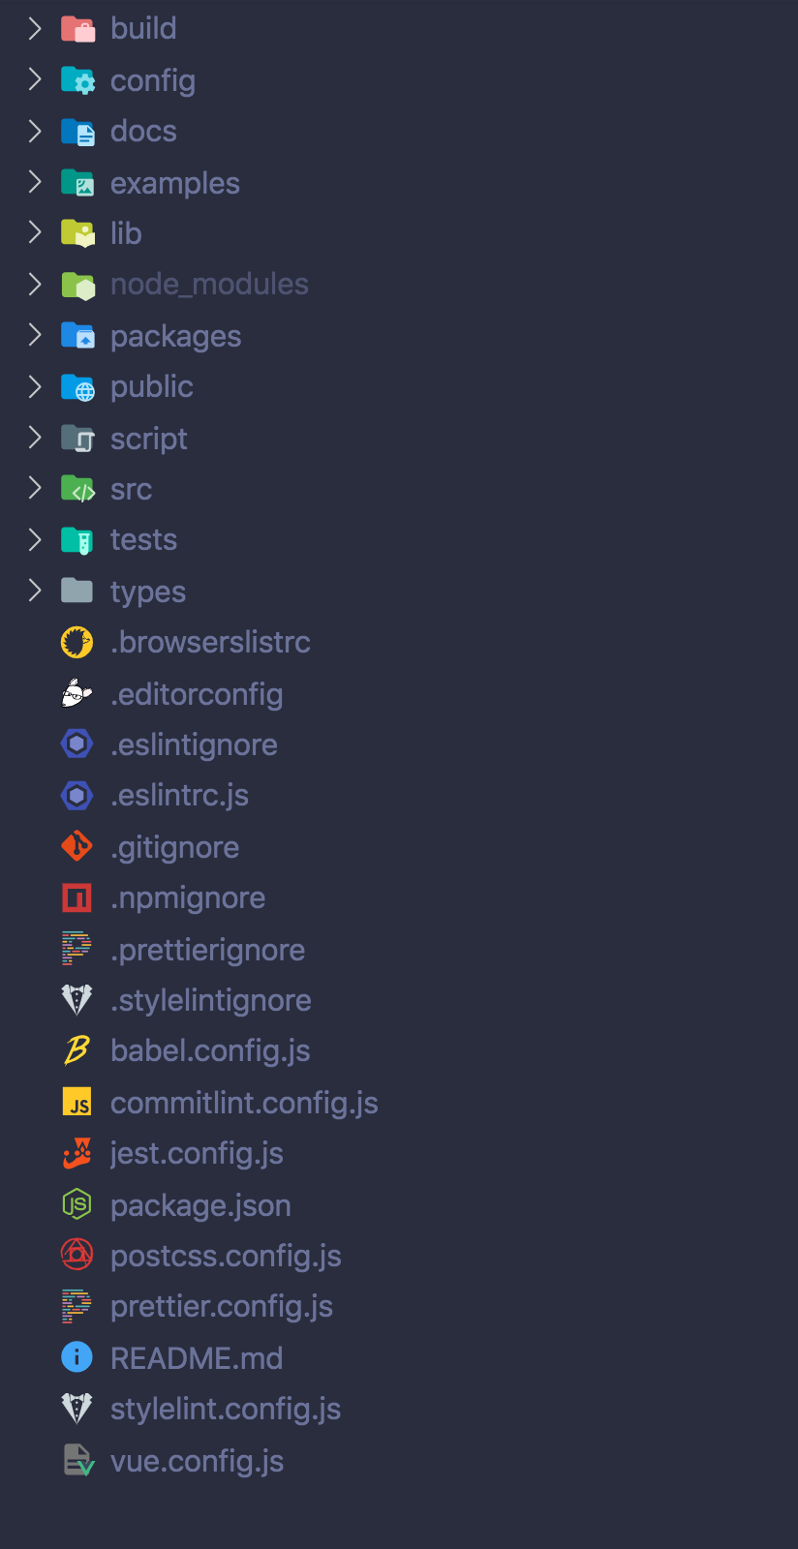Screen dimensions: 798x1549
Task: Expand the build folder chevron
Action: [35, 28]
